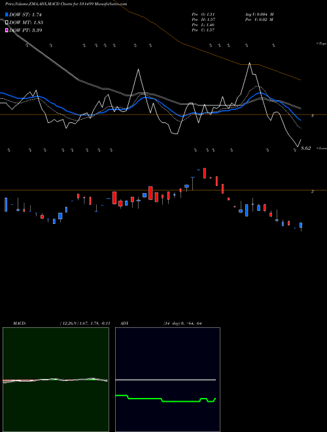
Task: Select the 'DOW PT: 3.39' legend text
Action: point(26,30)
